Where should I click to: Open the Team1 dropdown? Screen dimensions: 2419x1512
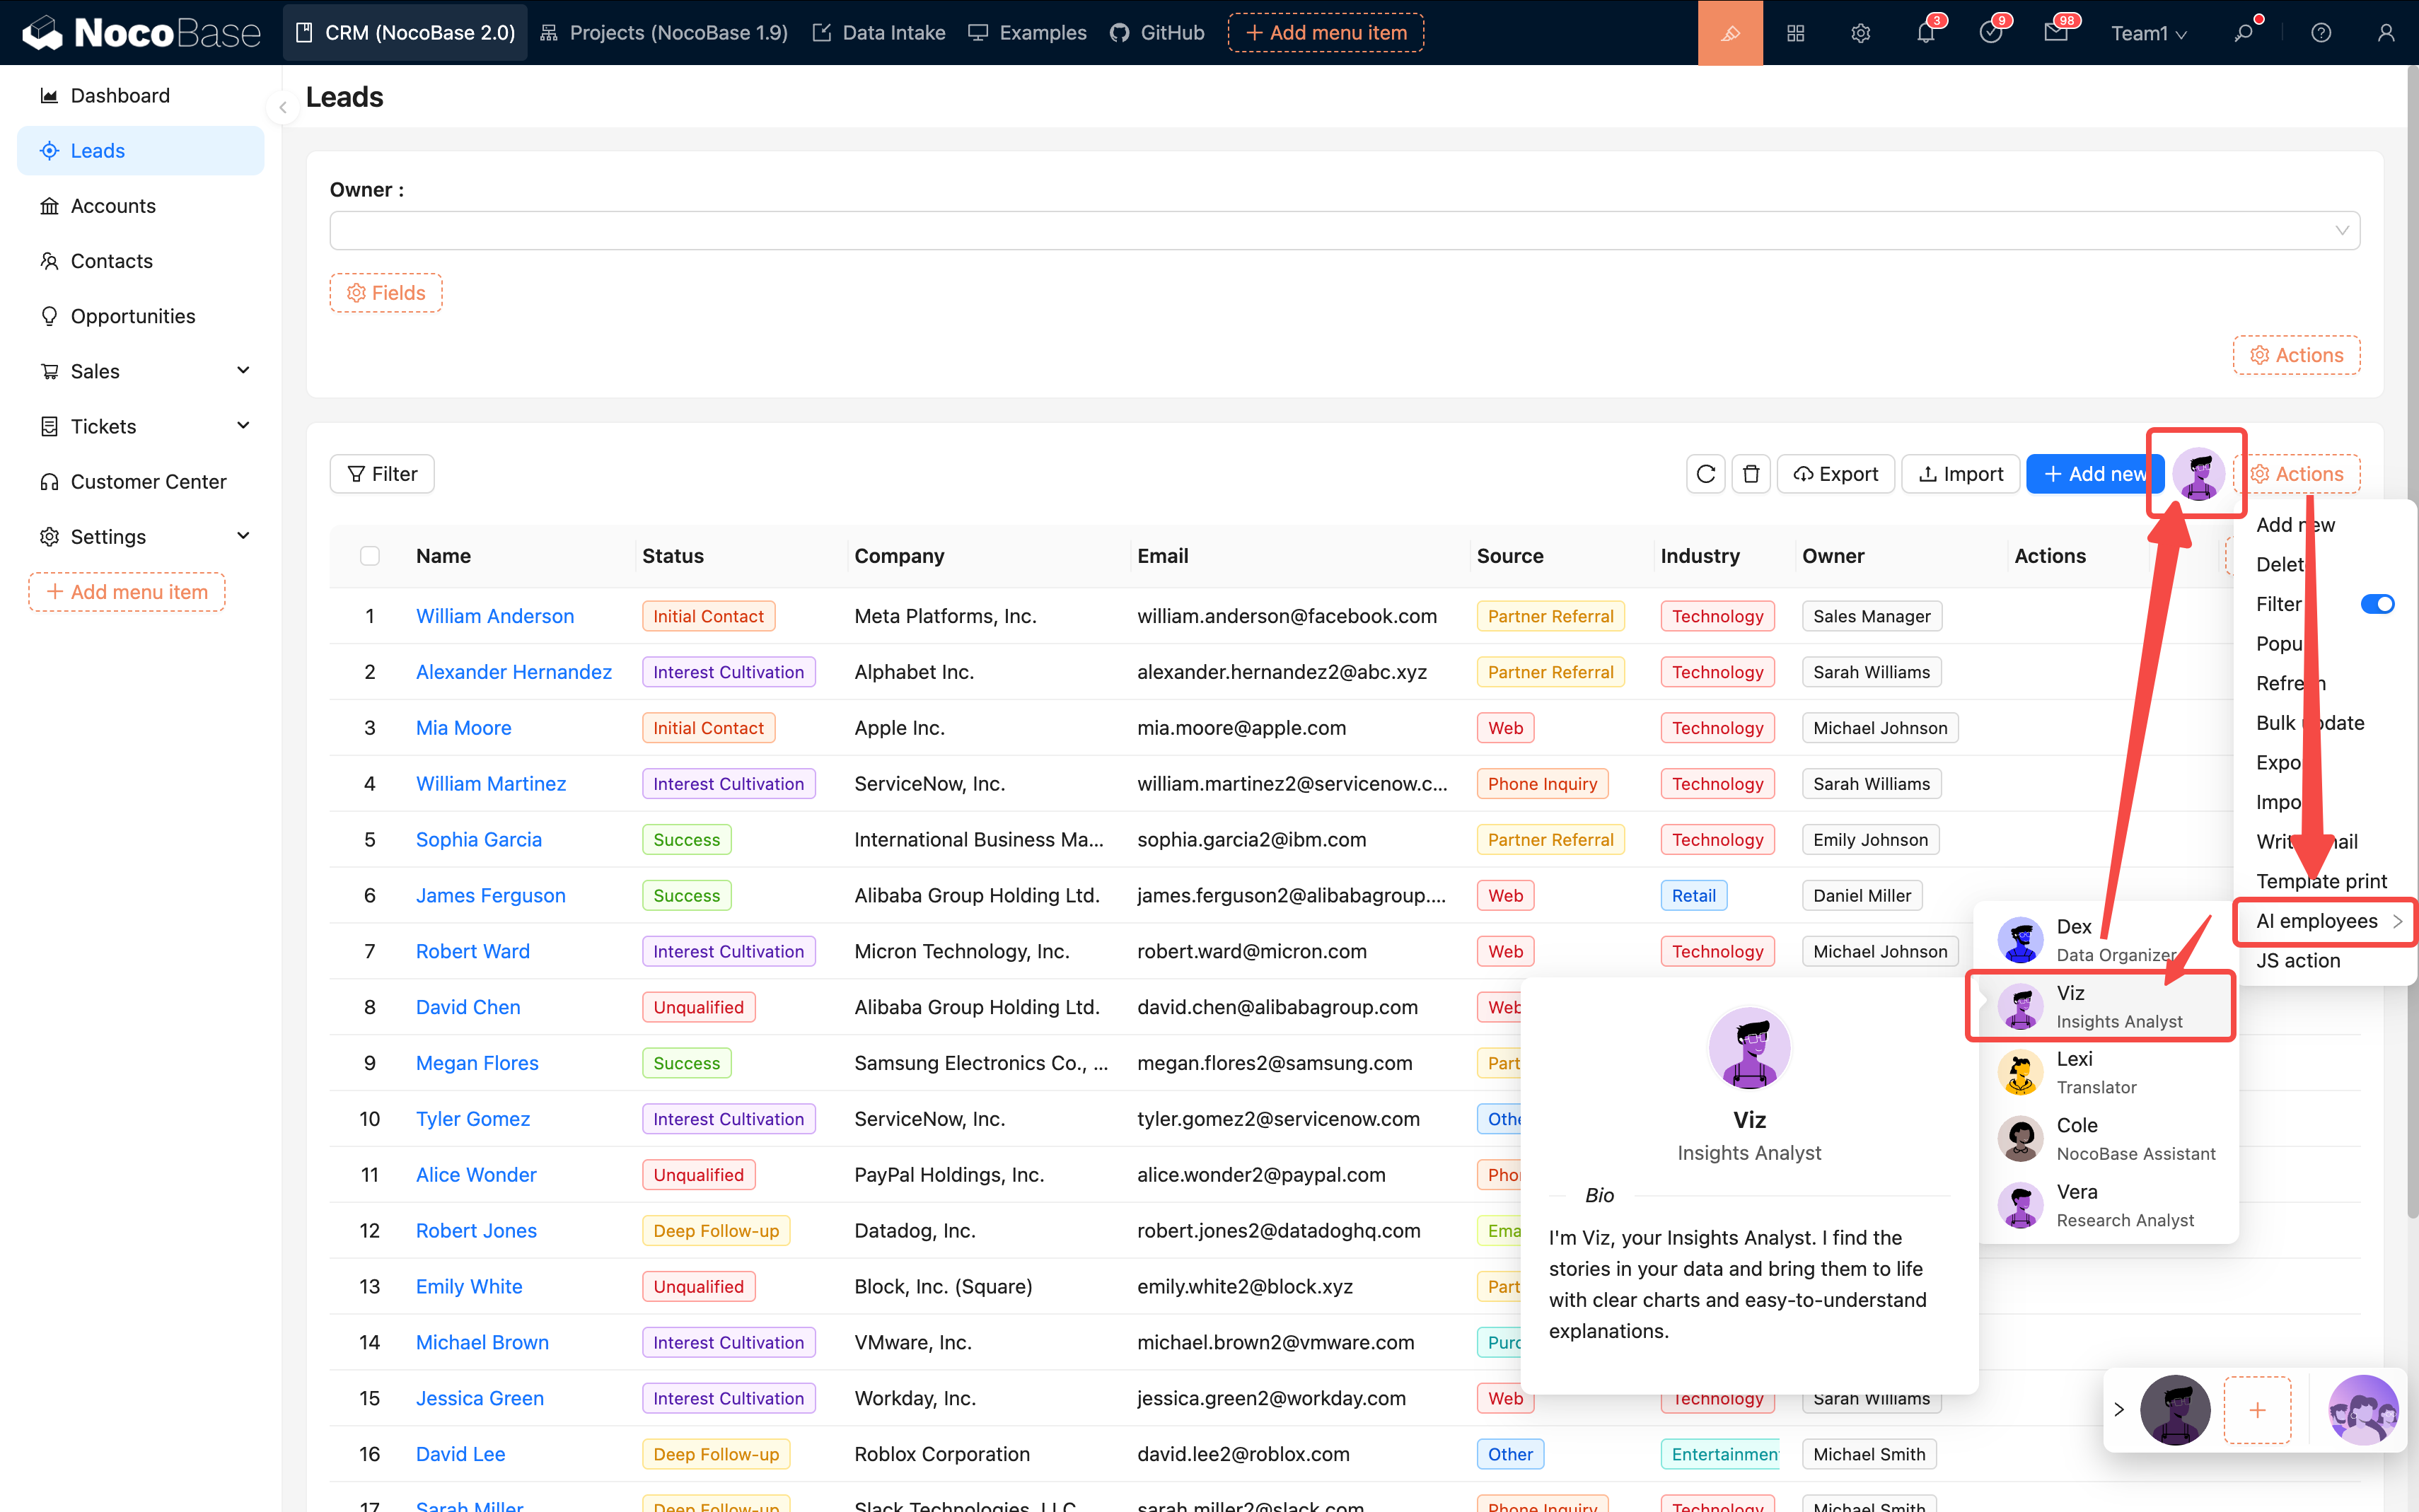coord(2148,32)
